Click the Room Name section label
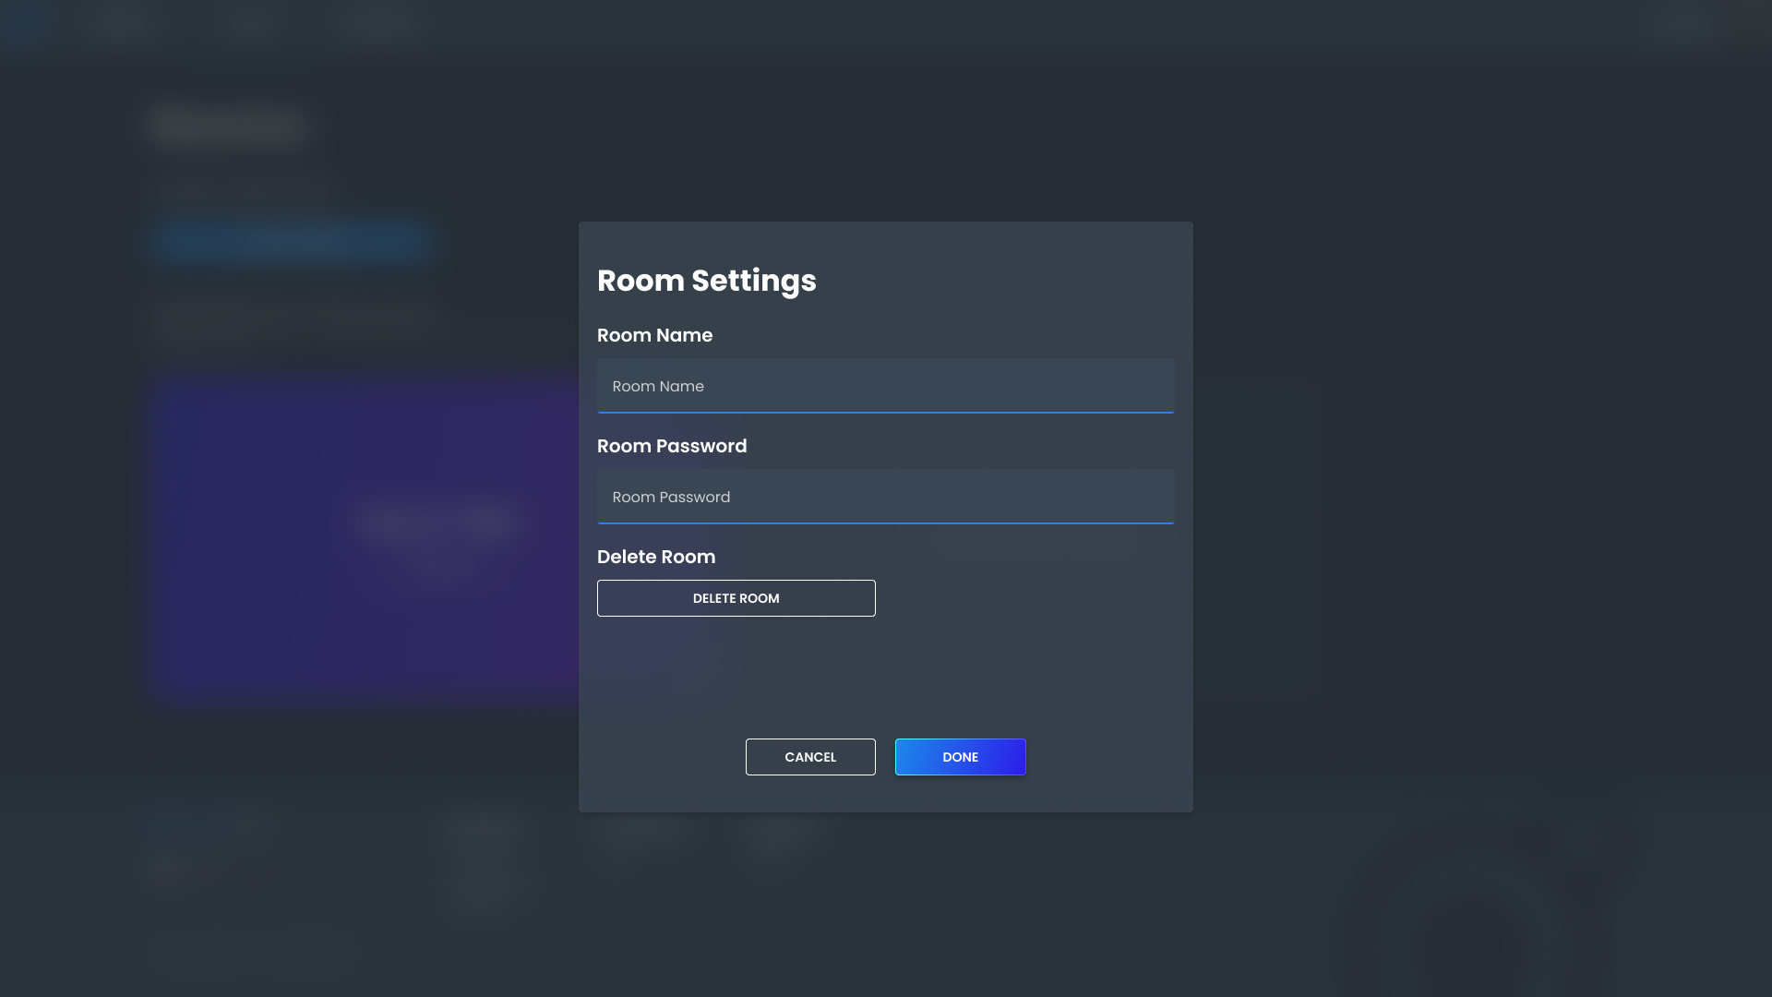The width and height of the screenshot is (1772, 997). pos(654,335)
